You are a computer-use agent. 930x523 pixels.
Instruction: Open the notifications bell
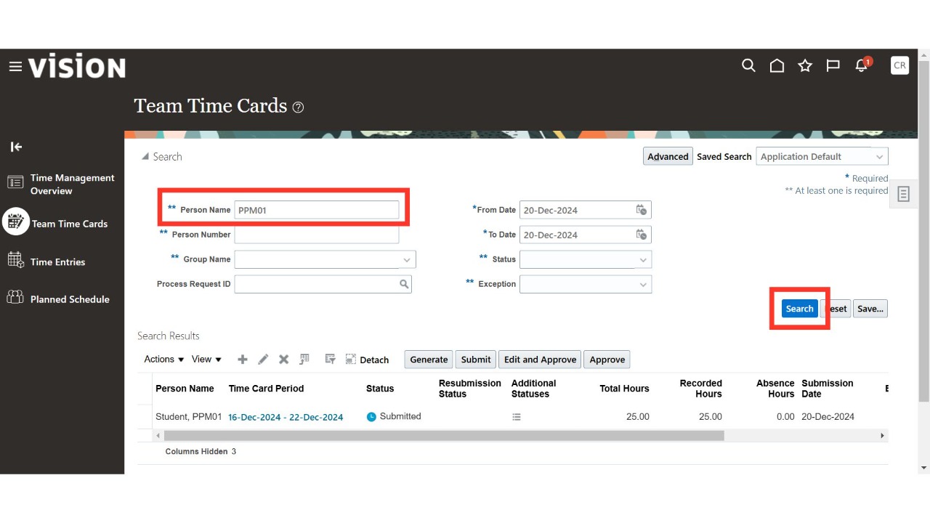[x=862, y=65]
